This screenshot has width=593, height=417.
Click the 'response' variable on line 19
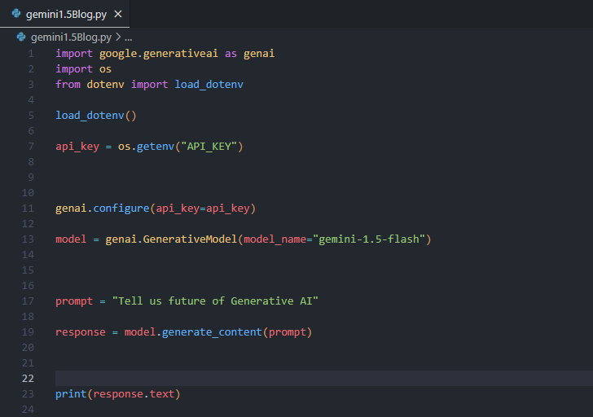81,332
